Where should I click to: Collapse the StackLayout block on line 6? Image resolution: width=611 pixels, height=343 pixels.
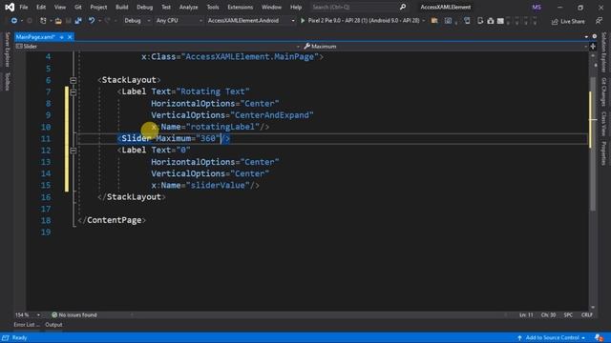pos(73,80)
